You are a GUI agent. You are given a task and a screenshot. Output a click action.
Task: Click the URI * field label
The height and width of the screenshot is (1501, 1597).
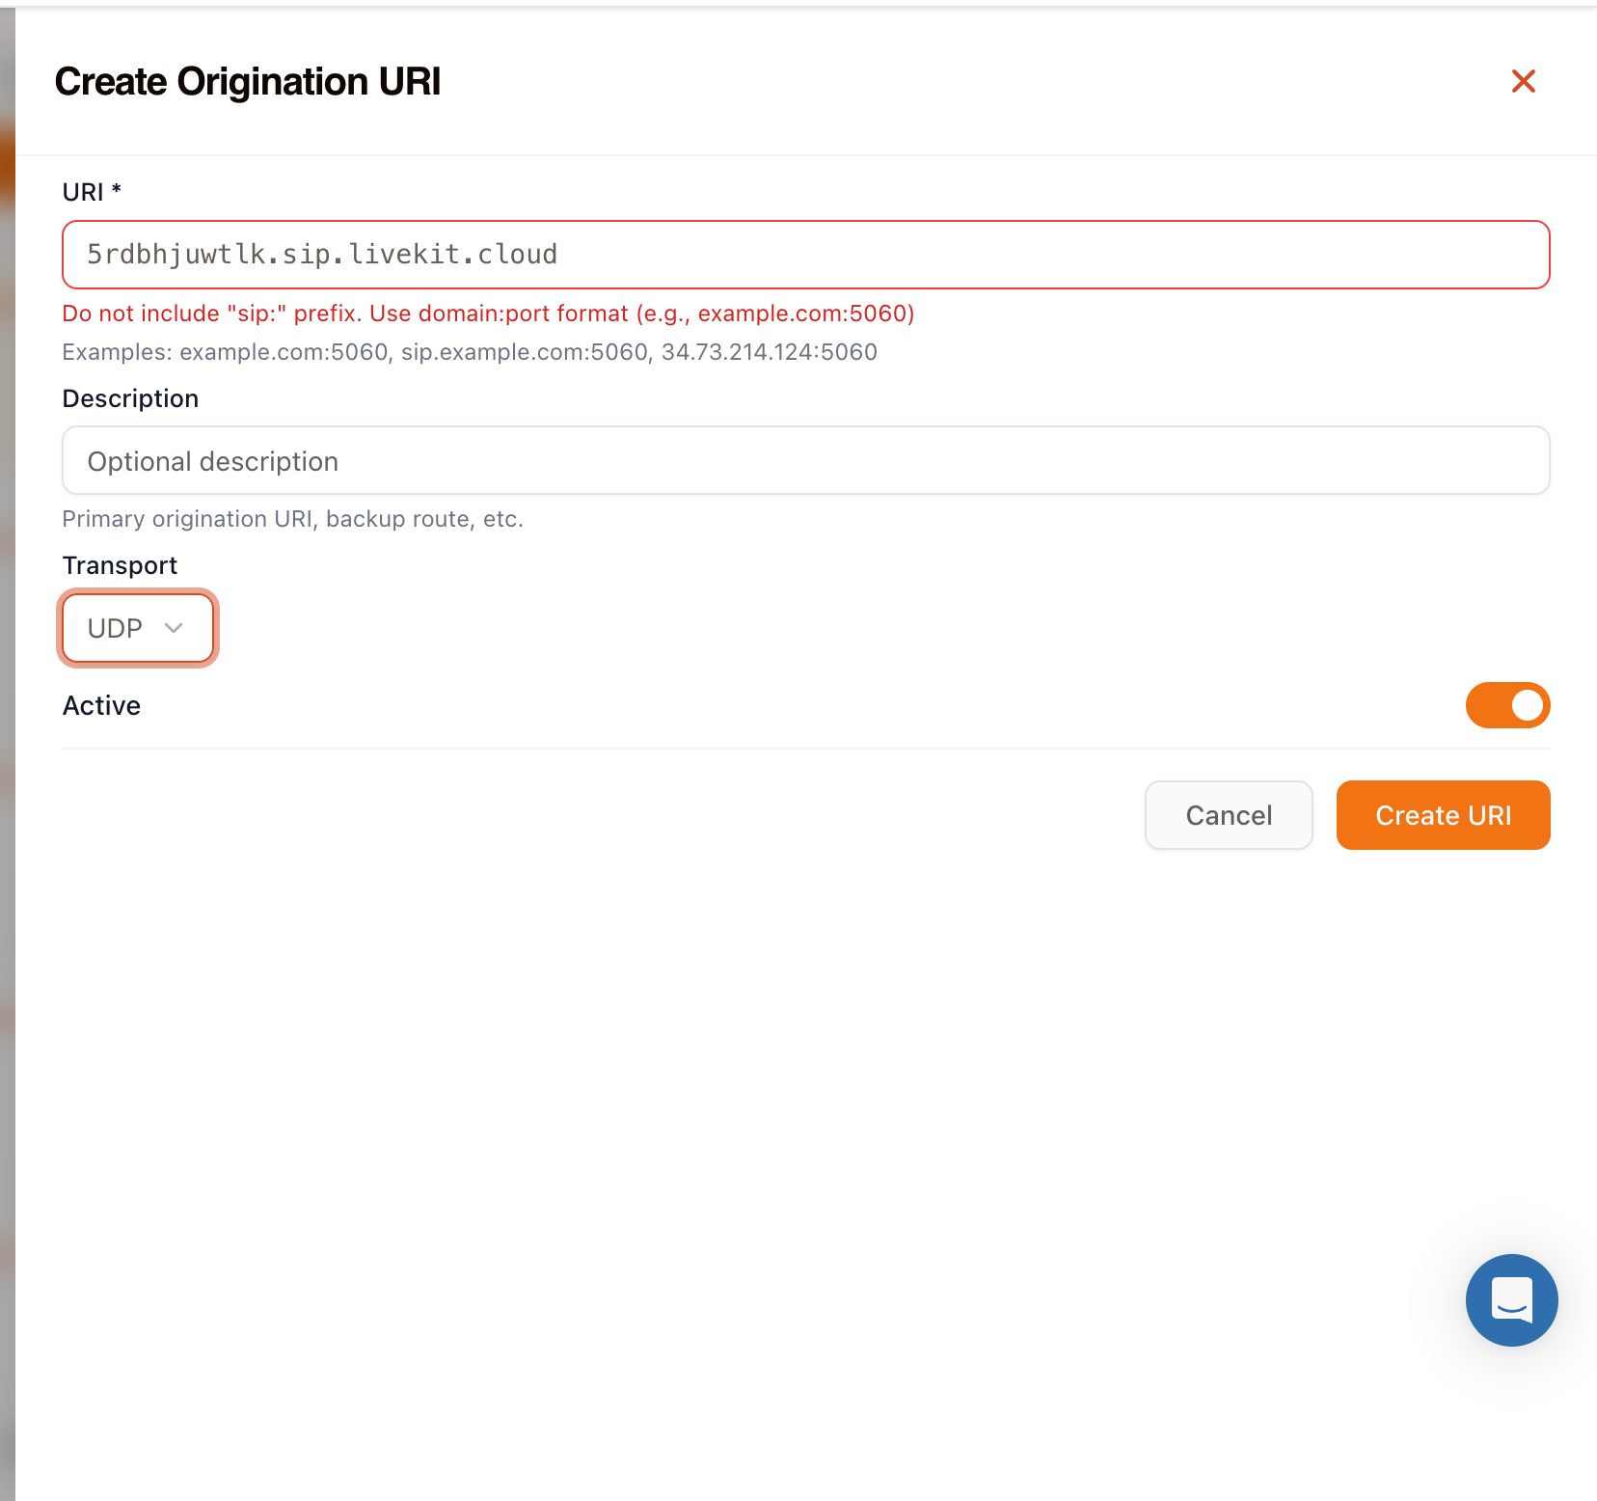tap(92, 192)
